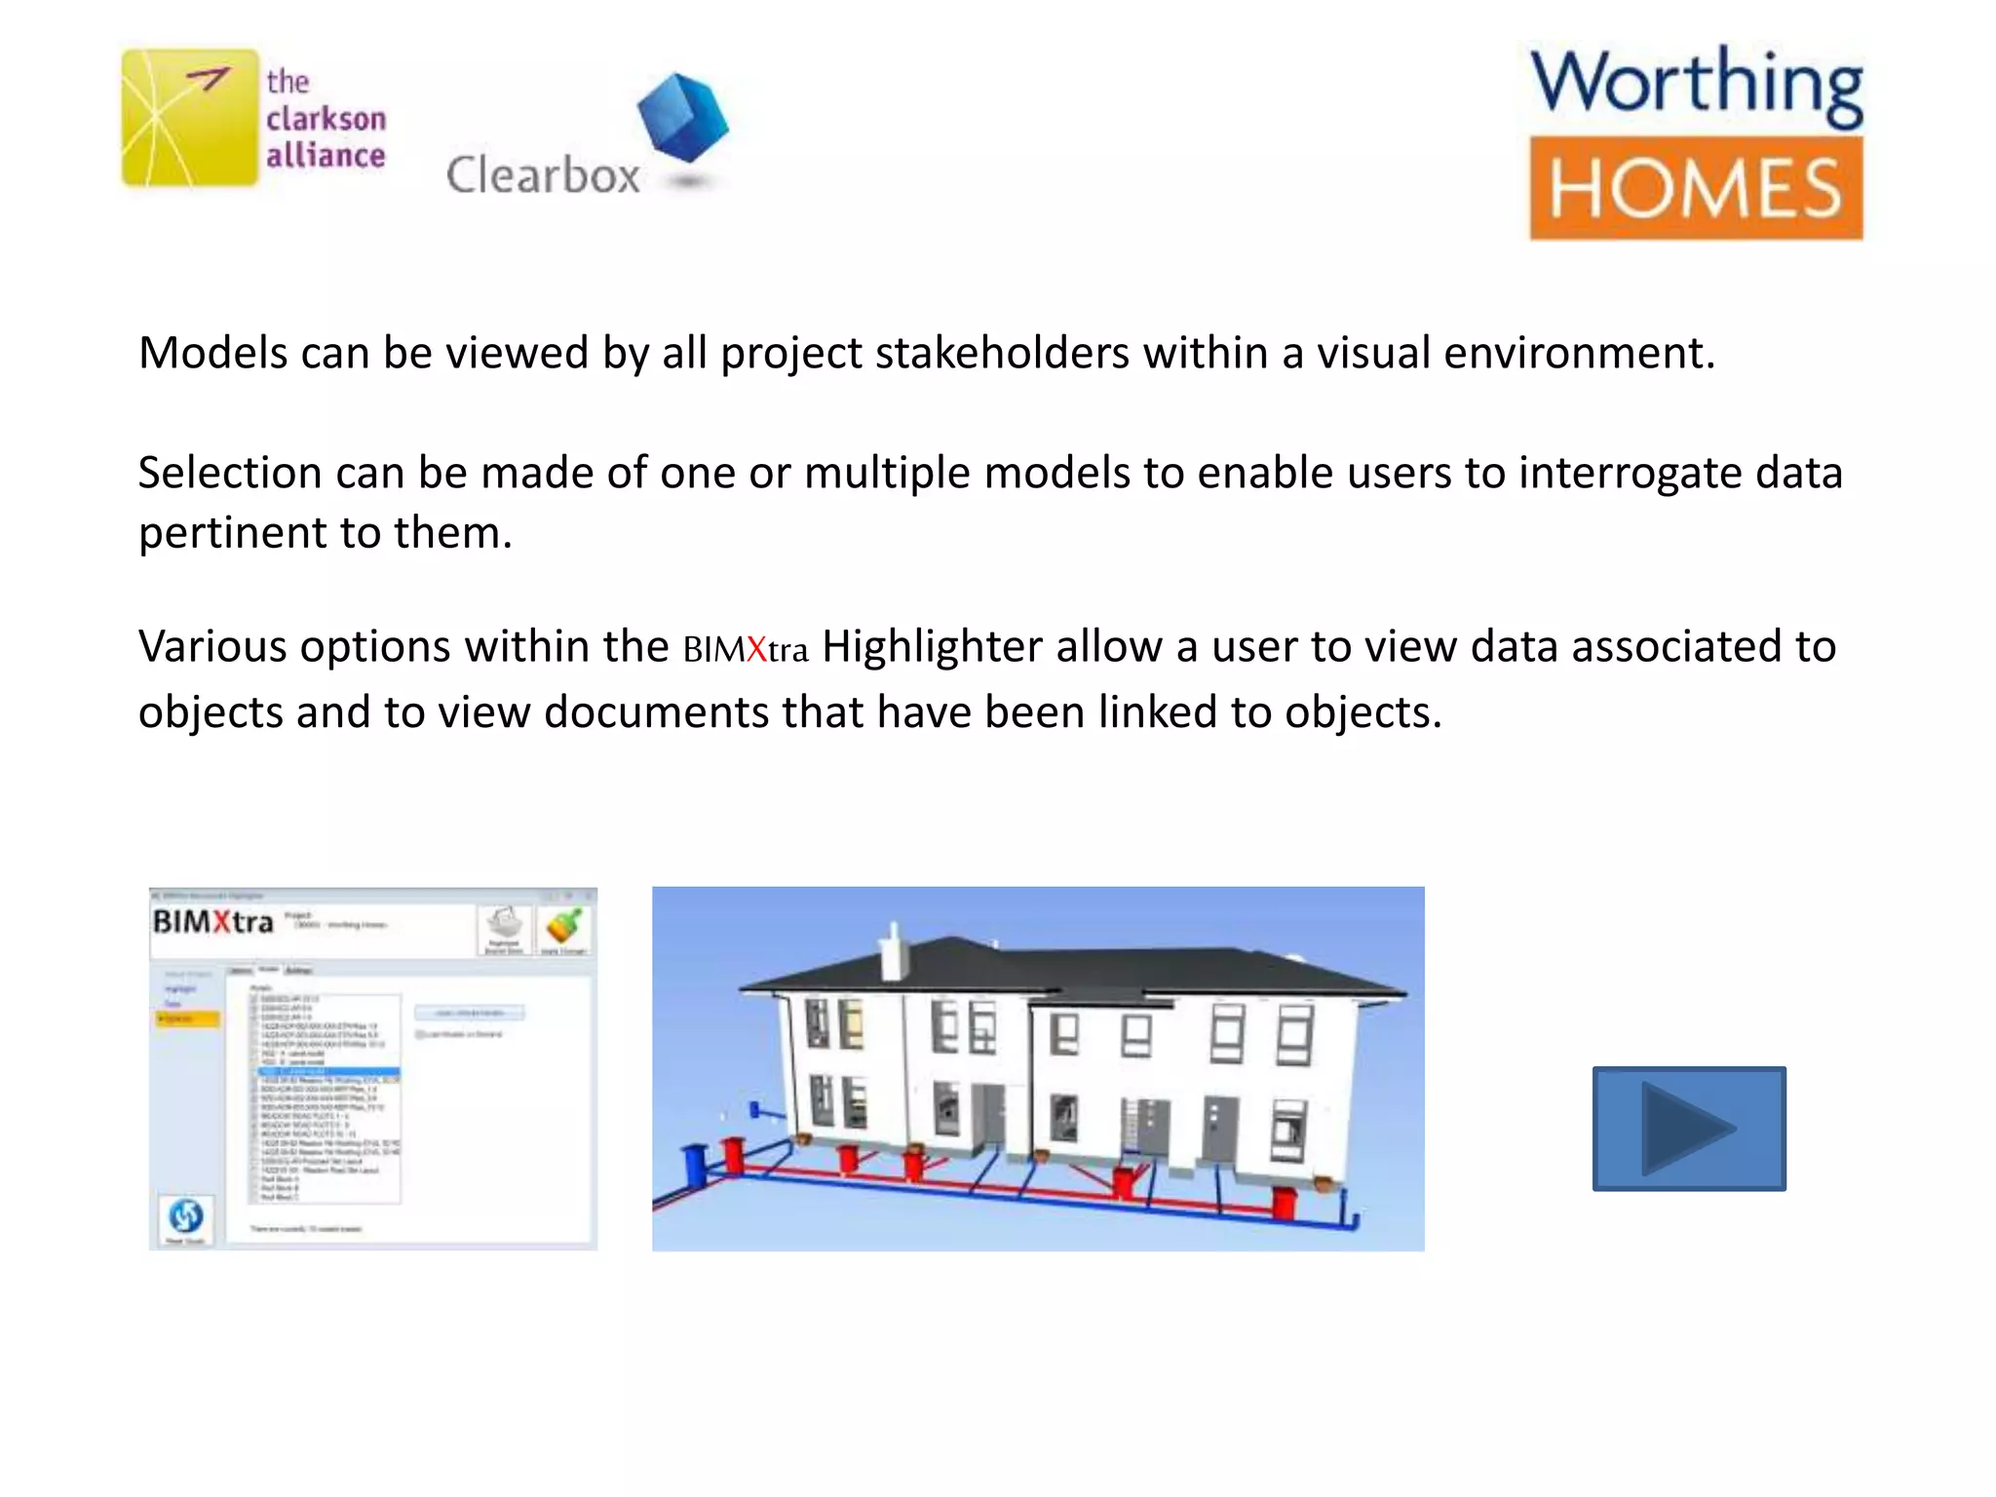Viewport: 1996px width, 1497px height.
Task: Select the orange highlighted sidebar item
Action: coord(188,1019)
